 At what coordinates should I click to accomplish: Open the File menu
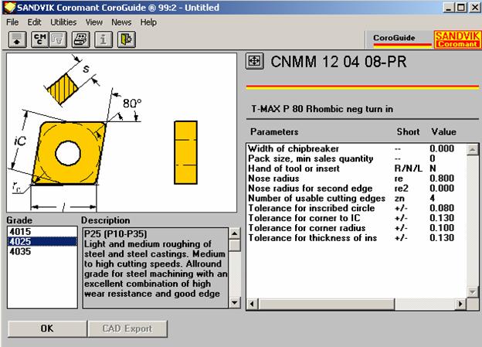(x=12, y=22)
